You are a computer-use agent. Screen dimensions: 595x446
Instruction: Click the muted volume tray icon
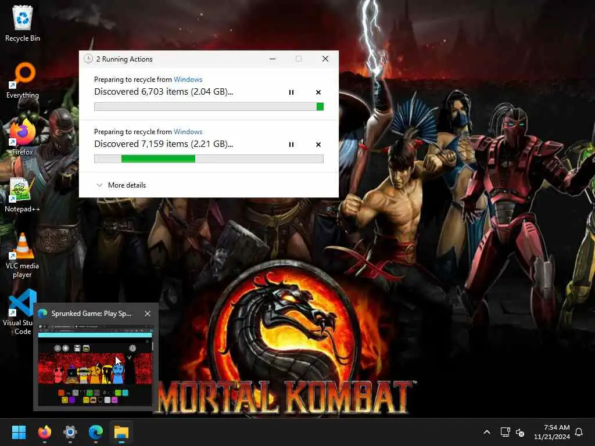pos(520,432)
